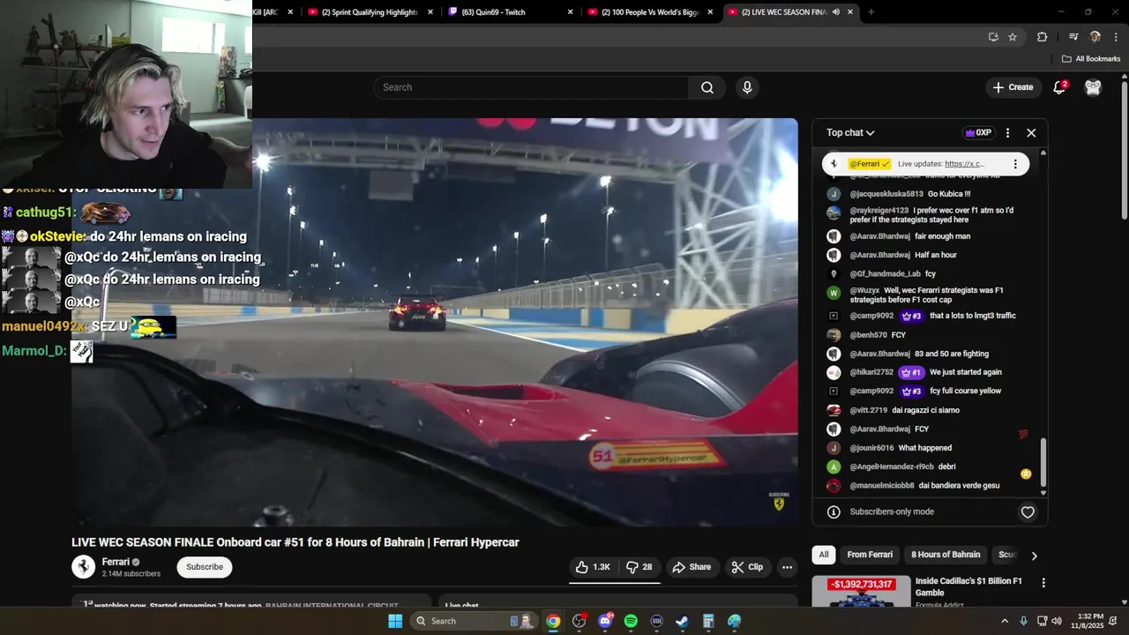Open Top chat mode dropdown
Viewport: 1129px width, 635px height.
coord(850,132)
